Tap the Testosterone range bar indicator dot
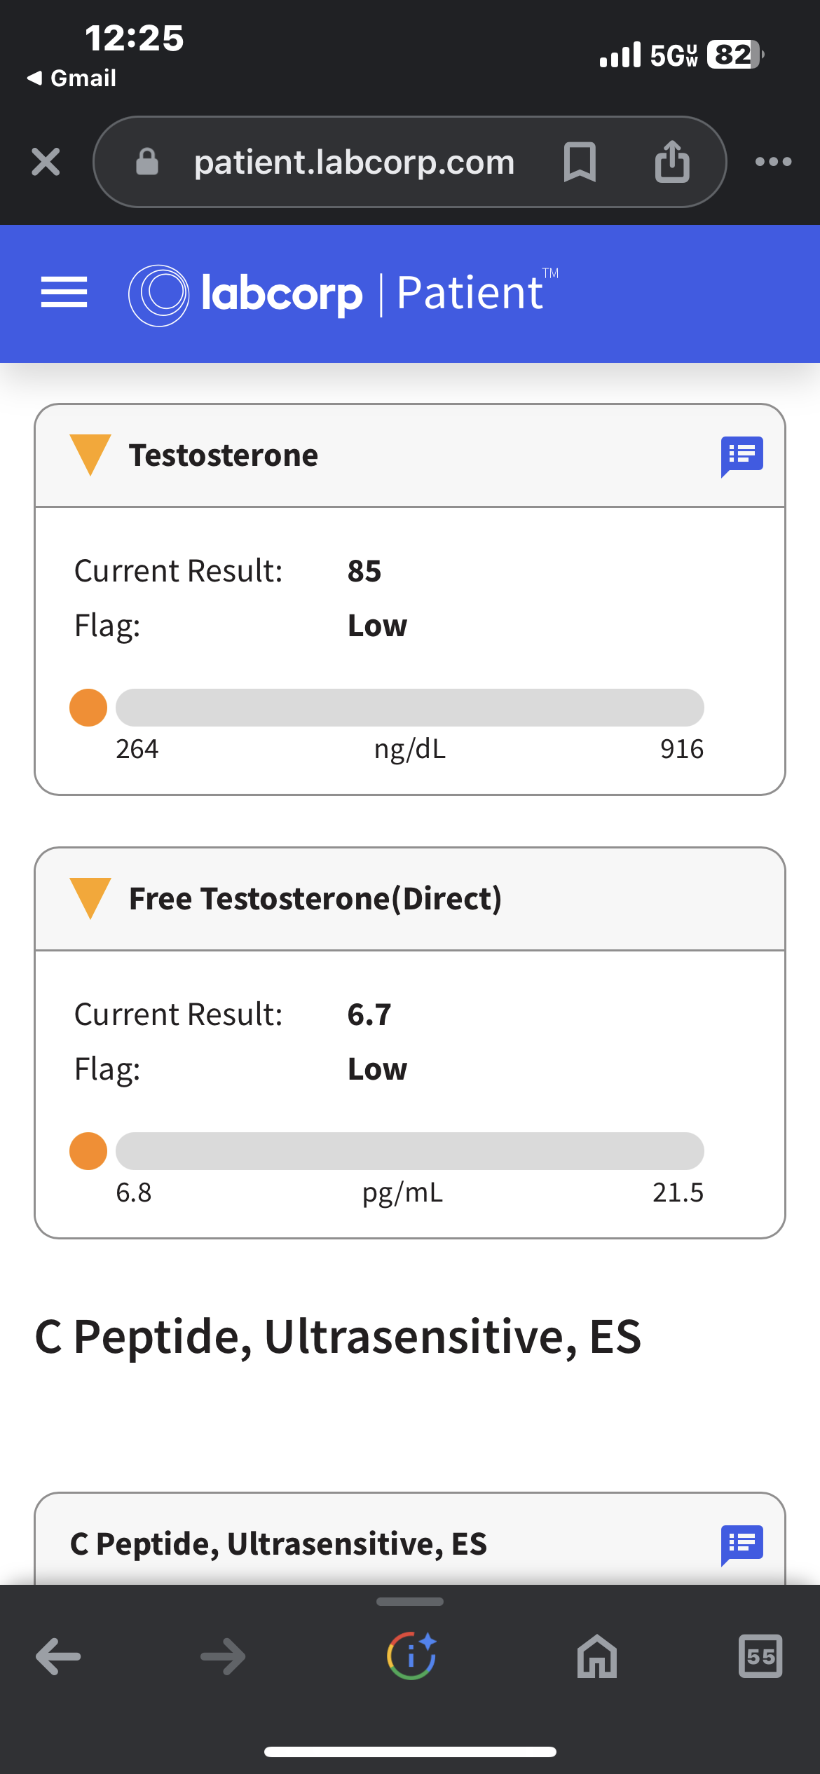This screenshot has width=820, height=1774. pyautogui.click(x=88, y=708)
